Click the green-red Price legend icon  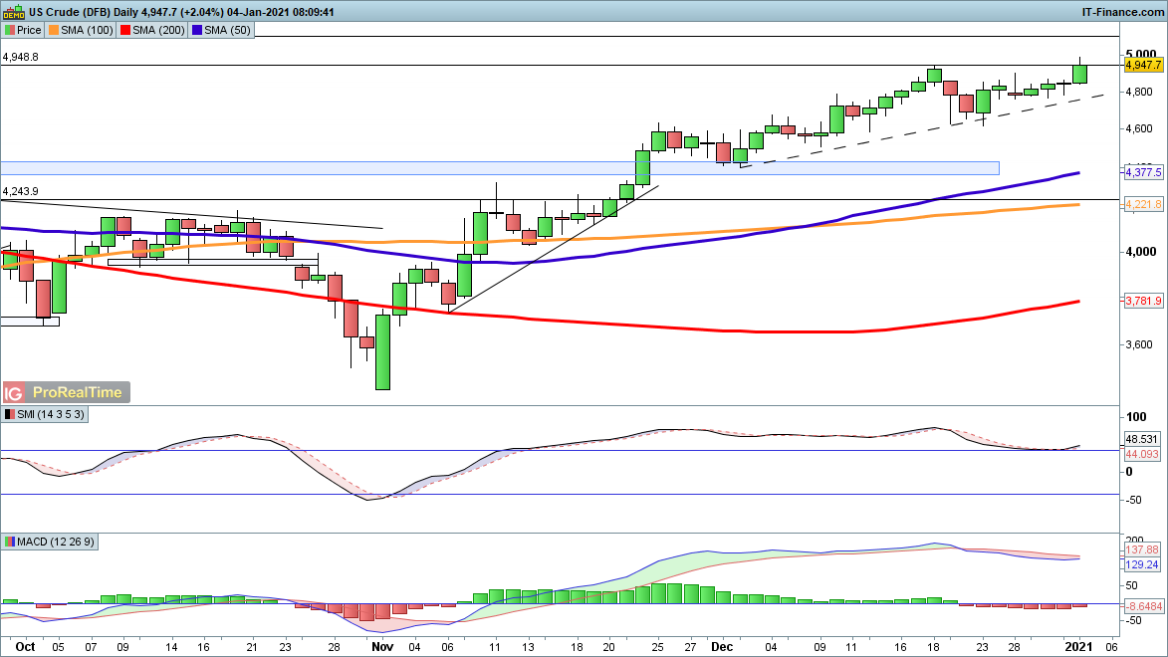tap(10, 30)
